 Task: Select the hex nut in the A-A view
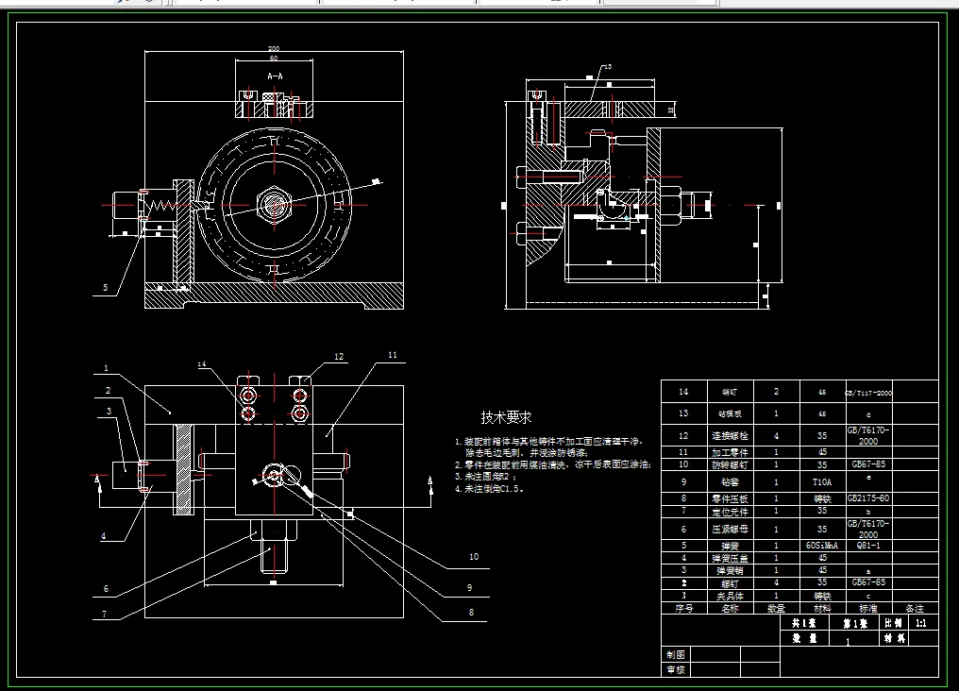click(x=275, y=204)
